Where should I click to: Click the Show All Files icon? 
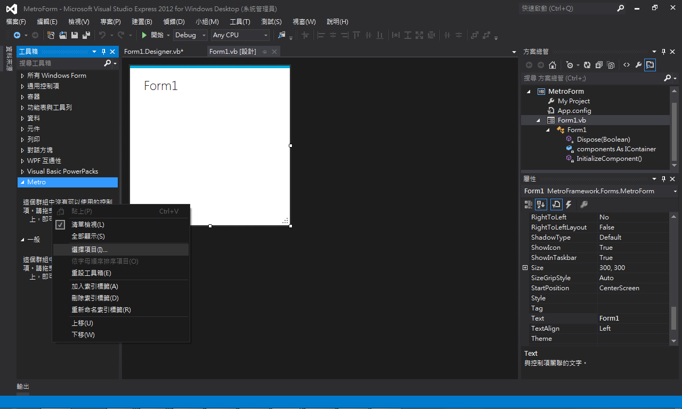(x=611, y=65)
